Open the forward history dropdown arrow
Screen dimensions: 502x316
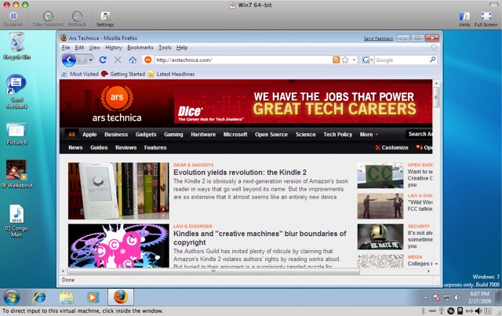point(91,60)
